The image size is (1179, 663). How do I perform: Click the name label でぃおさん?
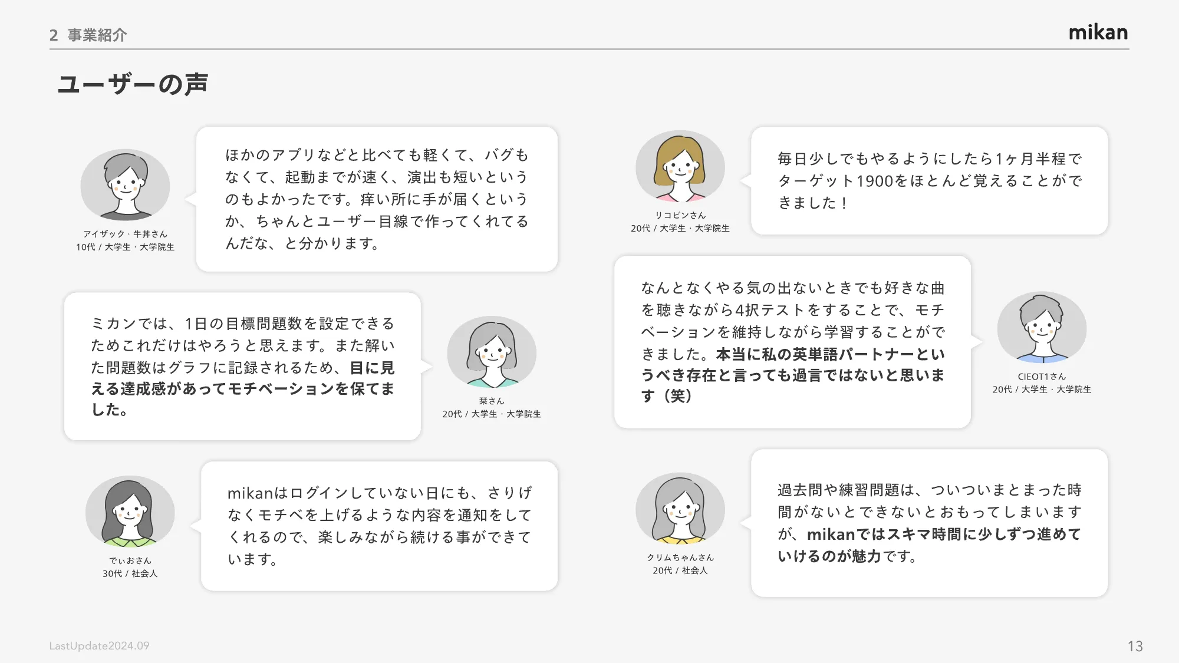click(x=130, y=560)
